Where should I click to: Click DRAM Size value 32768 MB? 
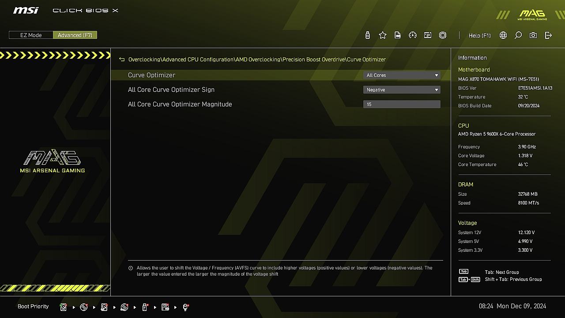[528, 194]
